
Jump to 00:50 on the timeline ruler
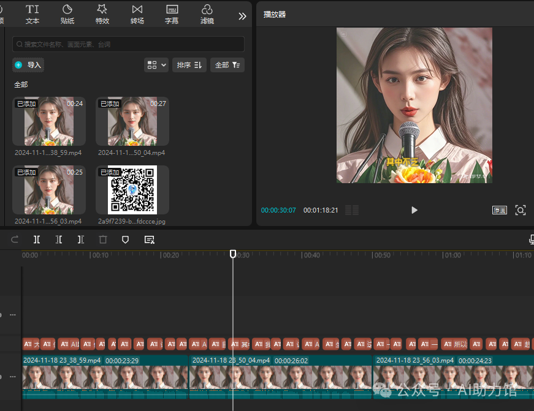click(383, 255)
